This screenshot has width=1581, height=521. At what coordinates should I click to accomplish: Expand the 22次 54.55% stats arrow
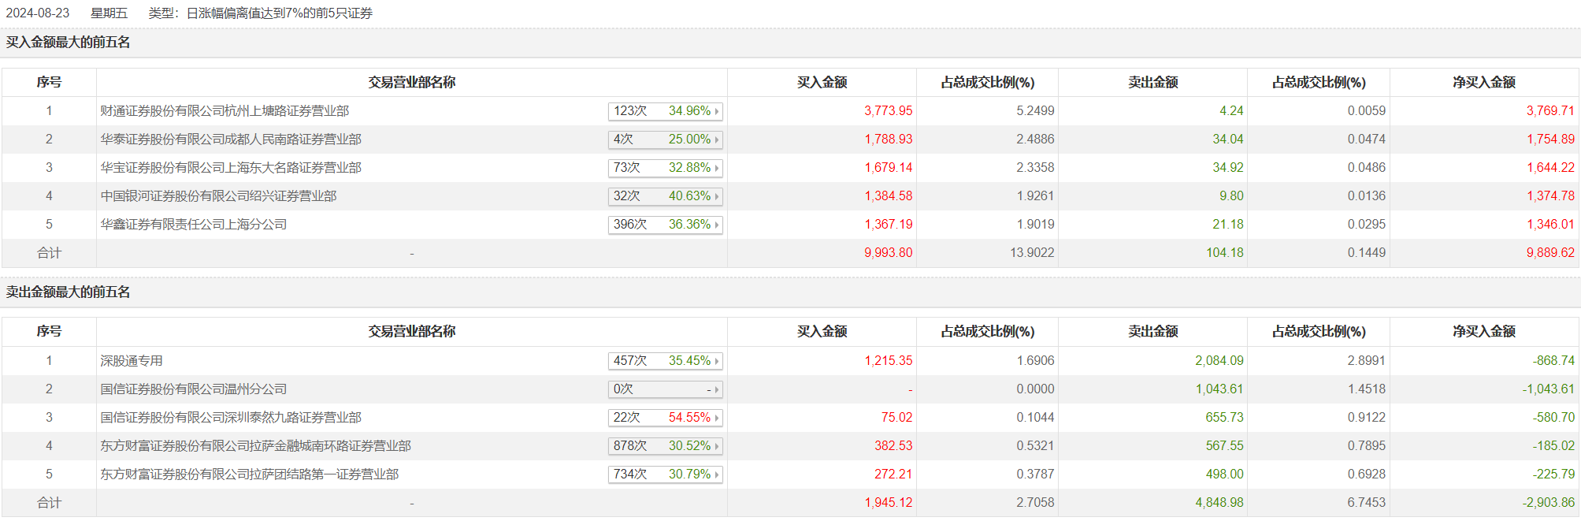716,419
